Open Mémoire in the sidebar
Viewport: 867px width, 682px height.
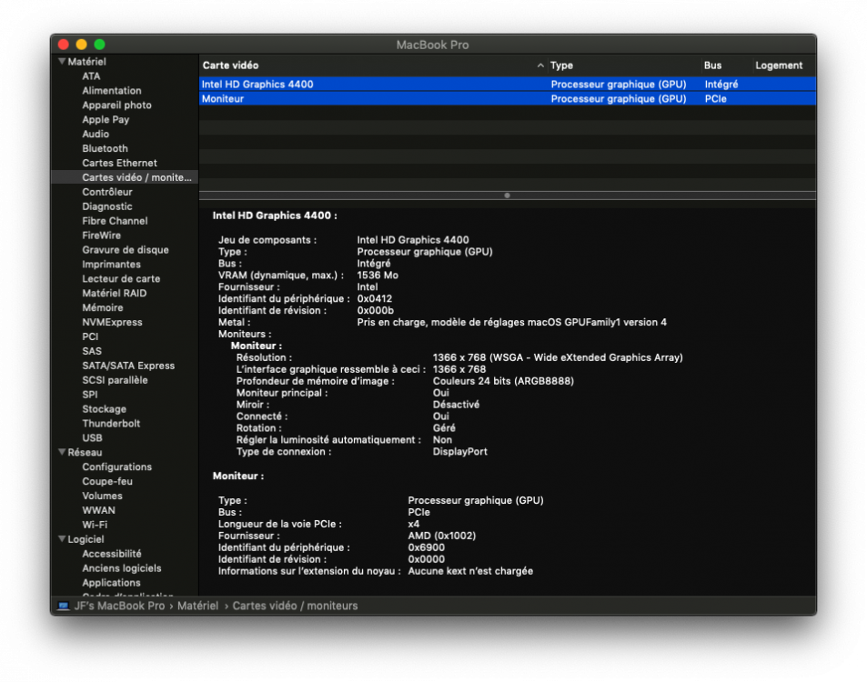(x=103, y=307)
